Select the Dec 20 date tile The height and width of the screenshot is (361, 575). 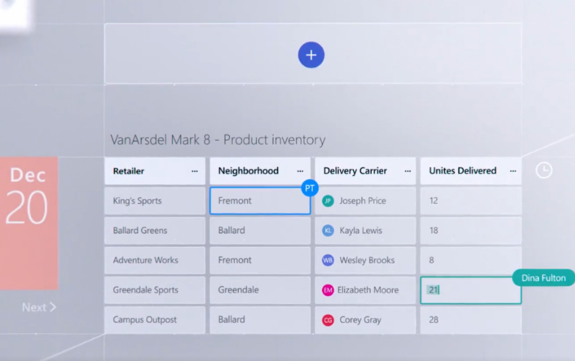(x=29, y=223)
